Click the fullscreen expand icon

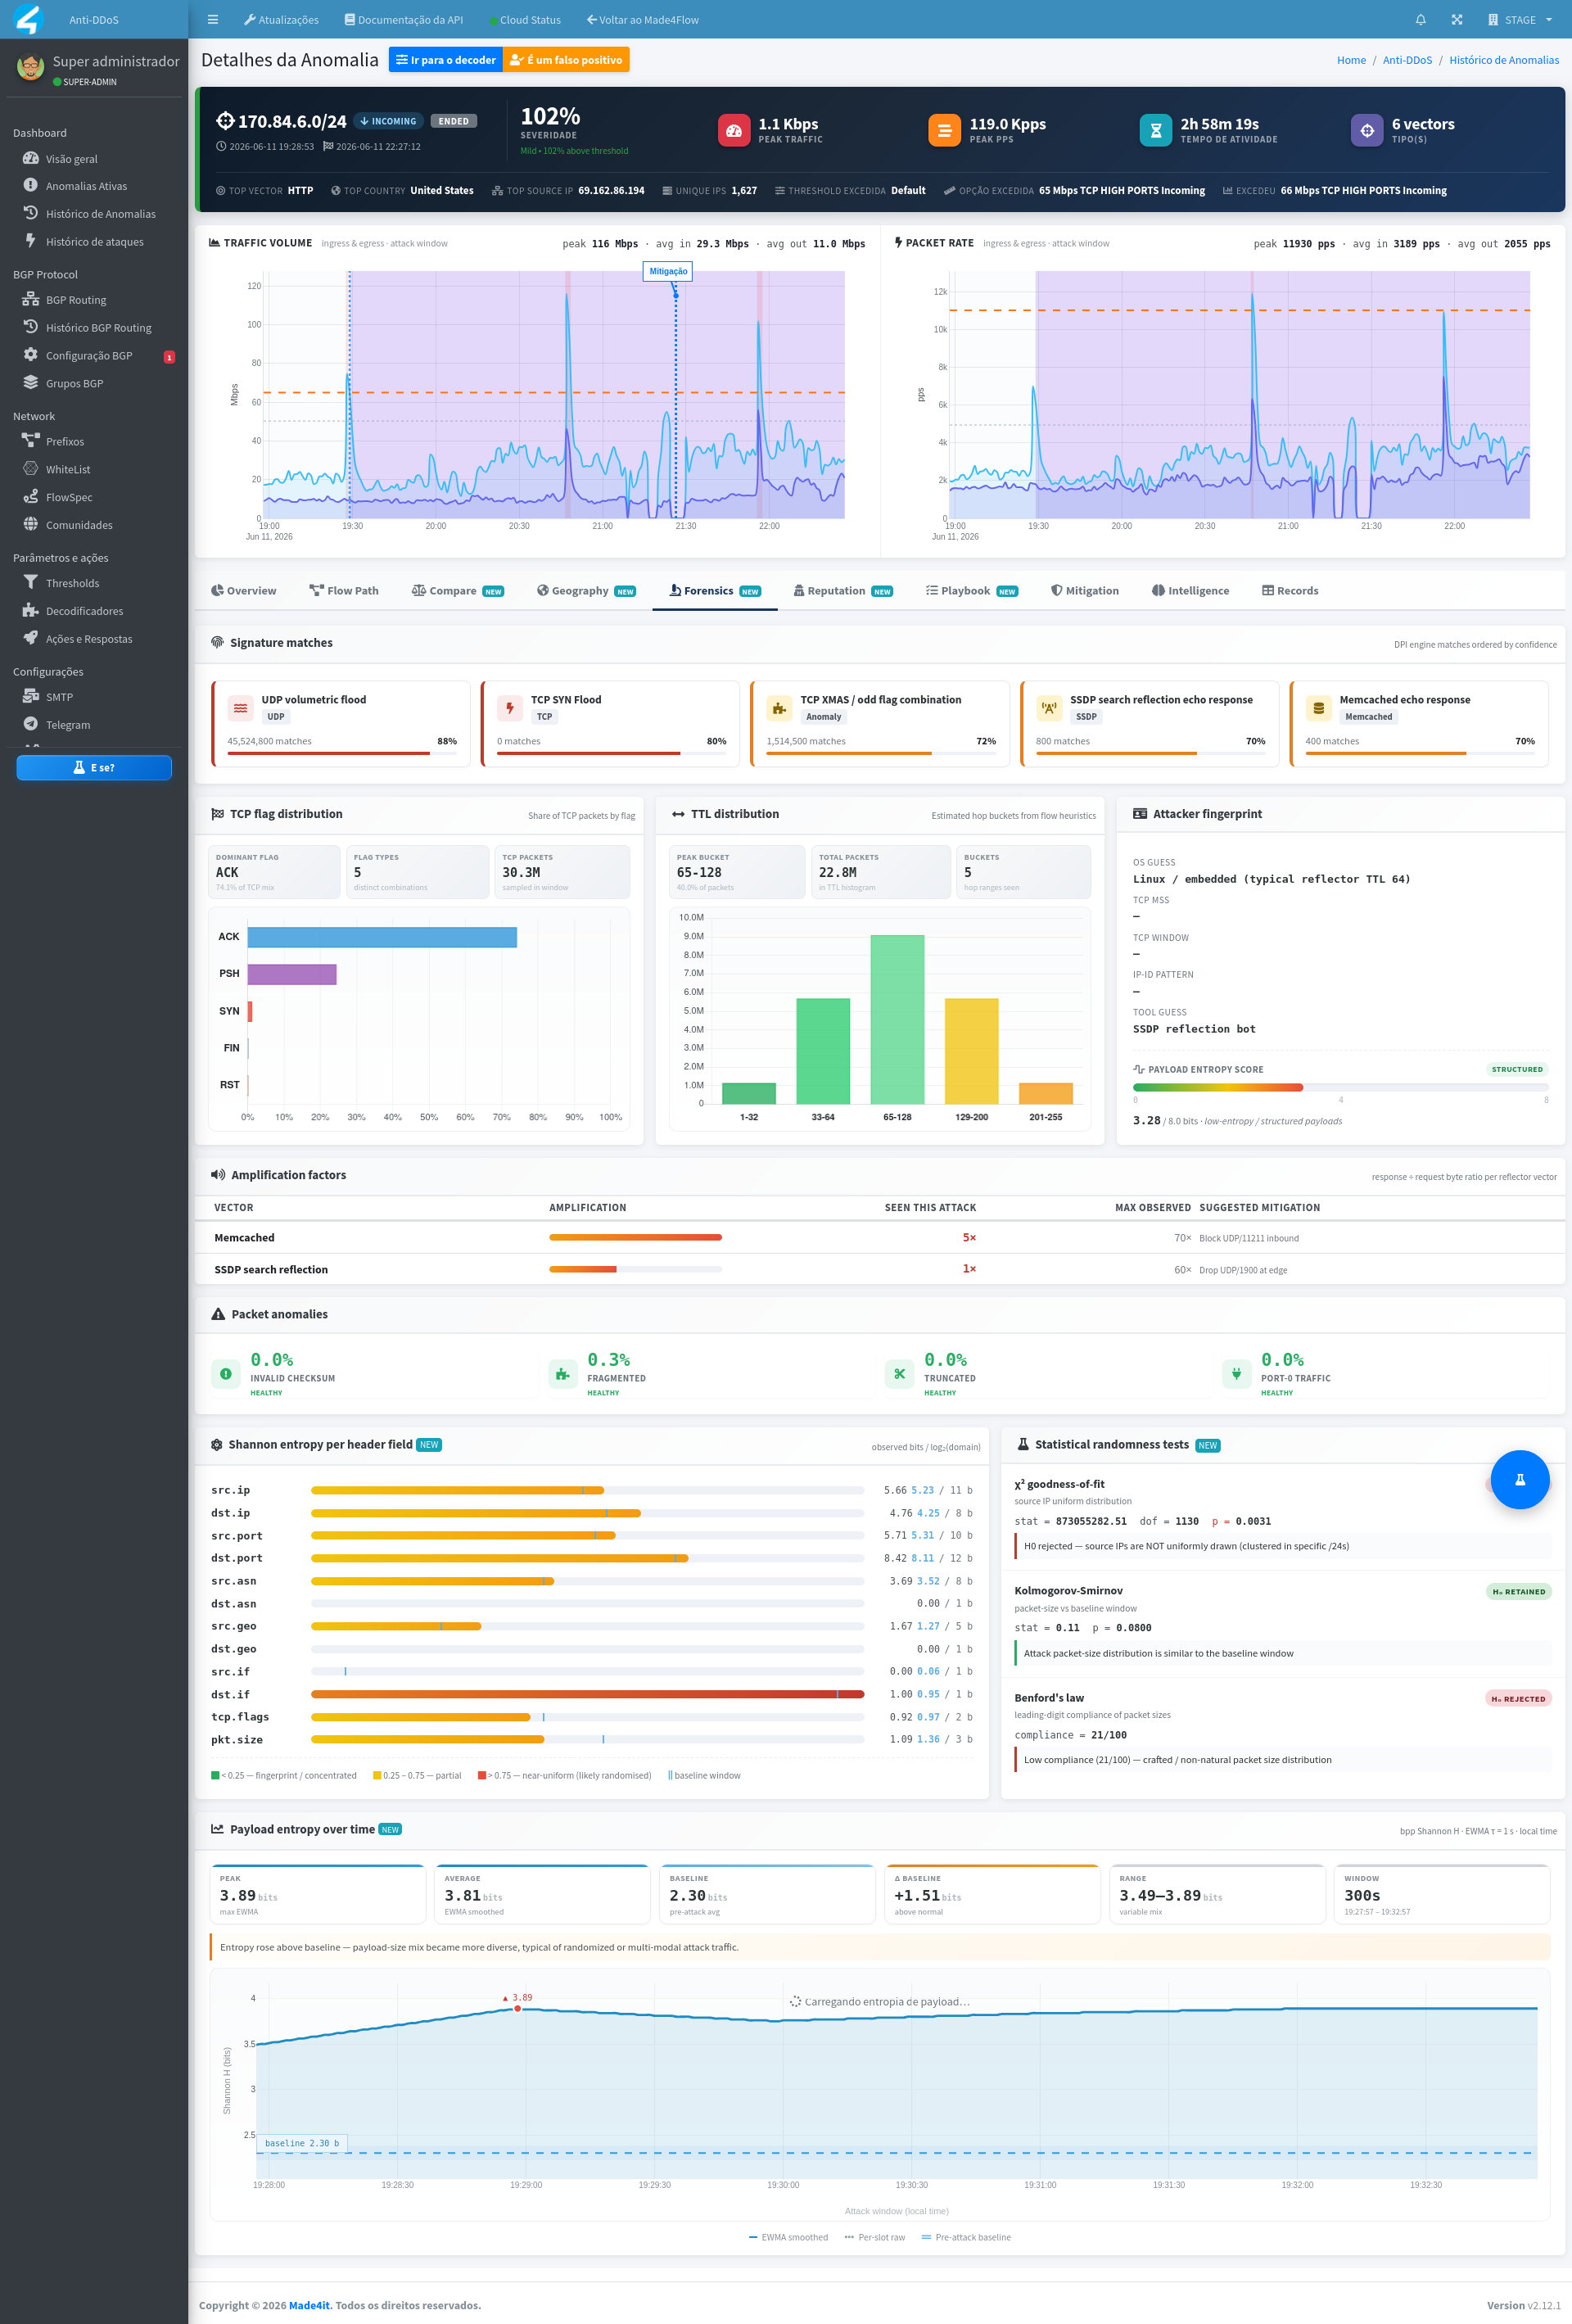1457,20
